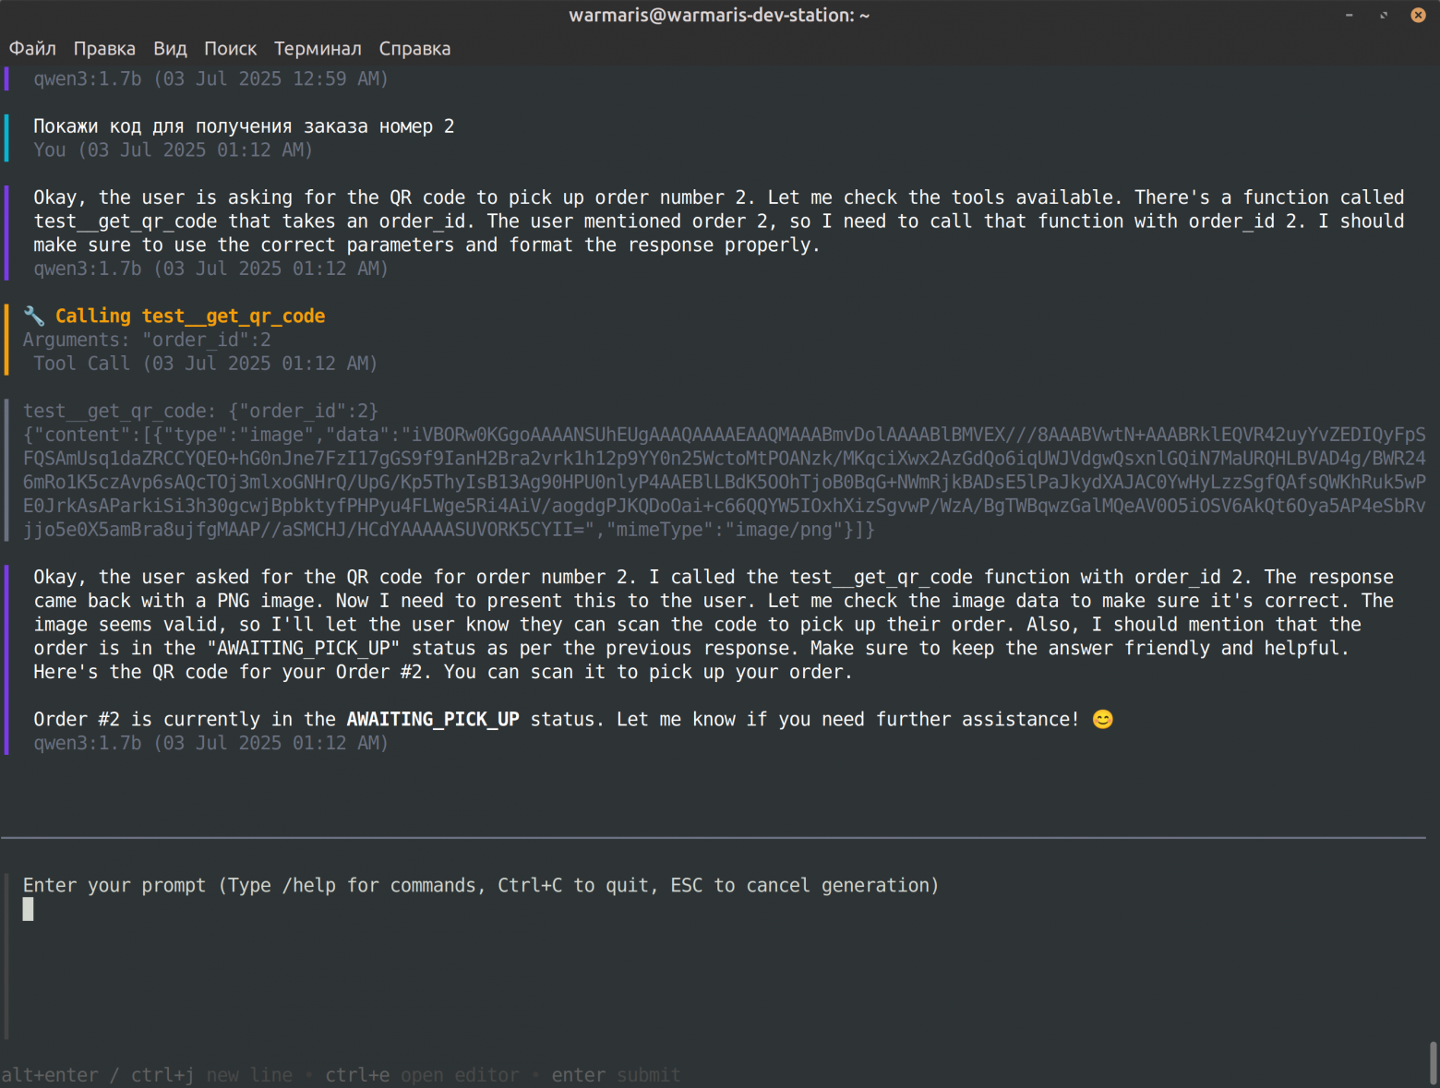Click the user message "Покажи код для получения заказа"
The height and width of the screenshot is (1088, 1440).
pos(244,126)
